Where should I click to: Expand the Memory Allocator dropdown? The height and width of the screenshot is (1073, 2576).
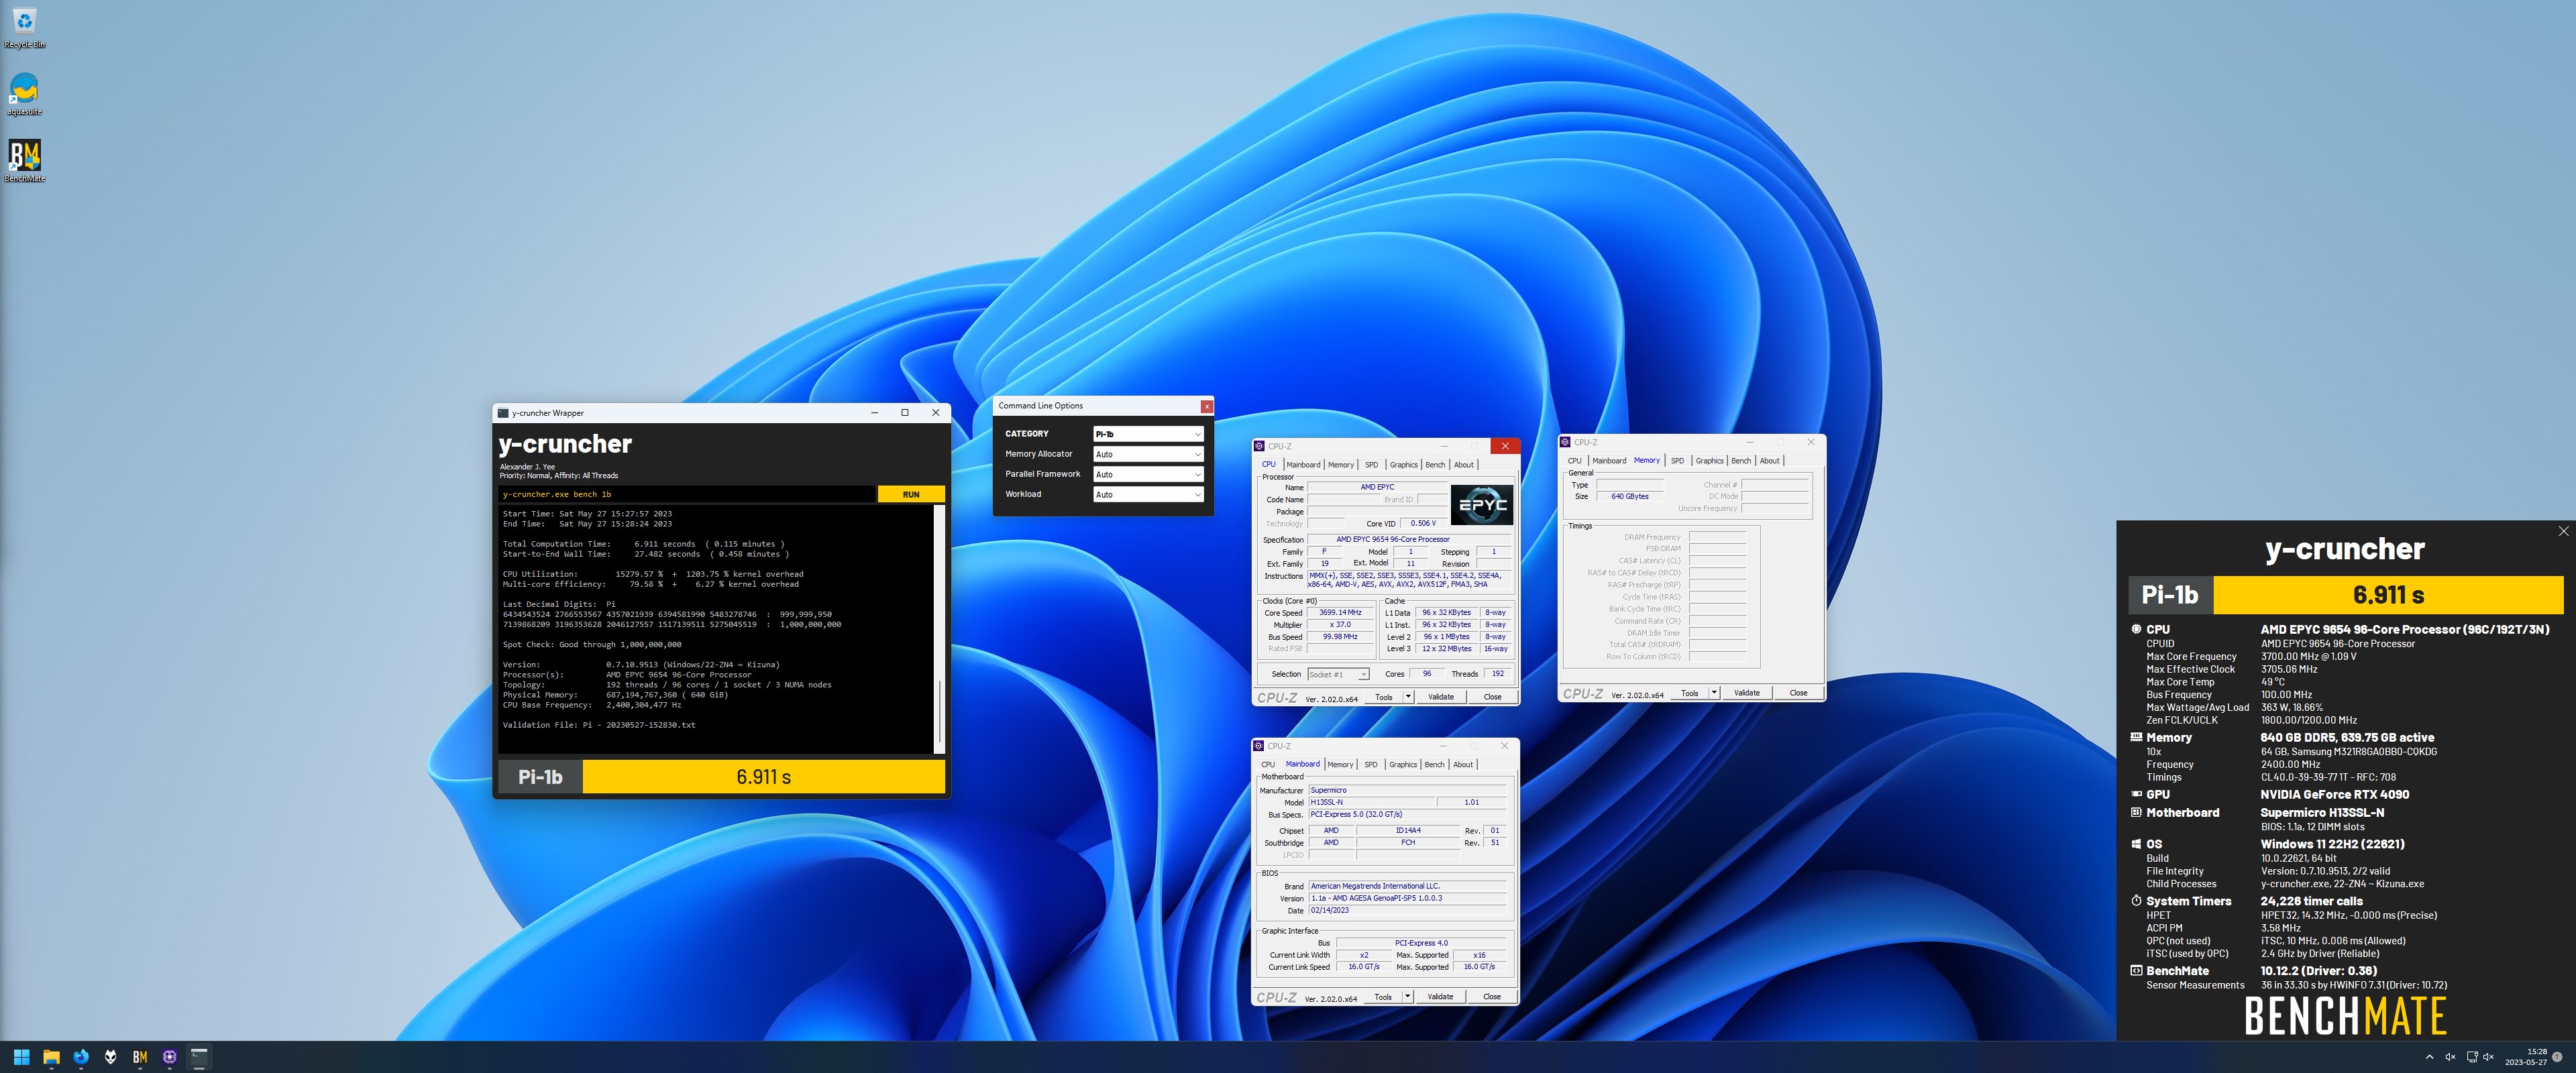click(x=1148, y=454)
